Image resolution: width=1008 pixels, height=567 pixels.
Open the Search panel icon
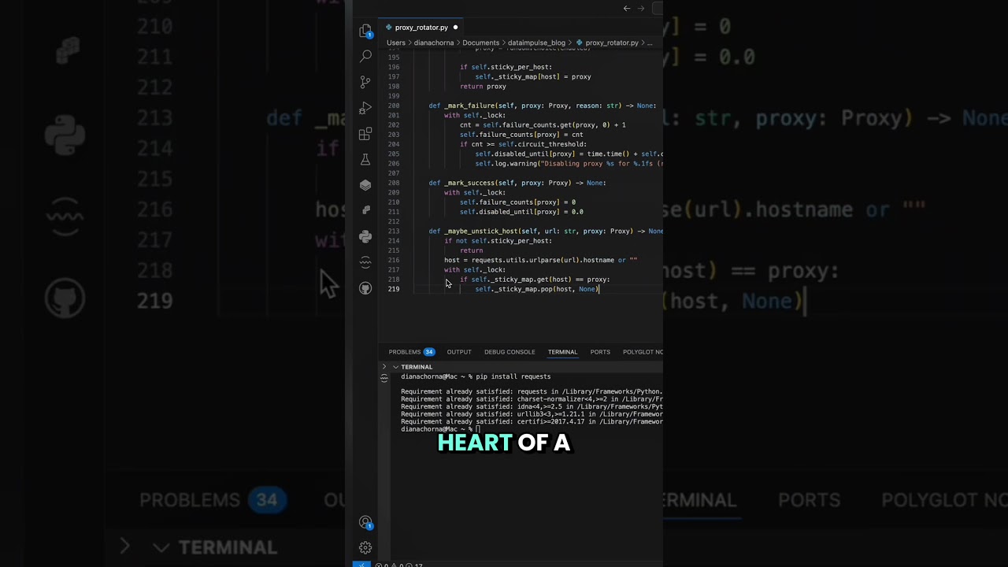tap(365, 57)
